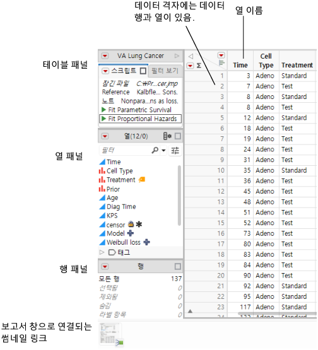Run the Fit Parametric Survival script with its green arrow
The height and width of the screenshot is (350, 318).
pos(103,110)
